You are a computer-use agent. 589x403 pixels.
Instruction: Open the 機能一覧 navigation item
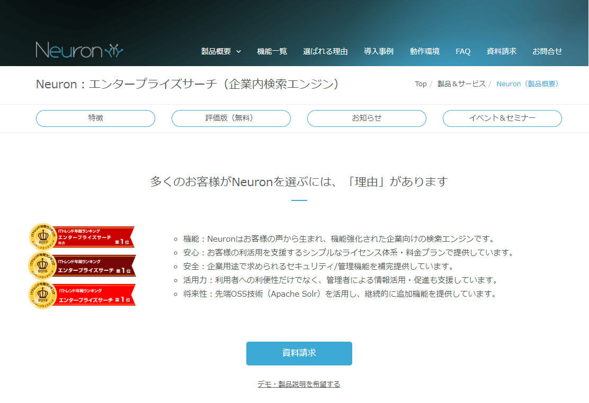(x=272, y=51)
